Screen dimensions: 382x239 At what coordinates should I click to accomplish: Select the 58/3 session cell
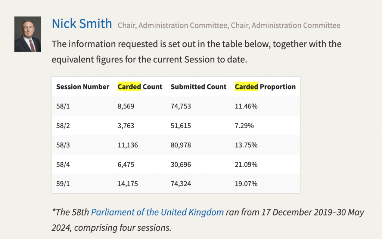[x=63, y=145]
